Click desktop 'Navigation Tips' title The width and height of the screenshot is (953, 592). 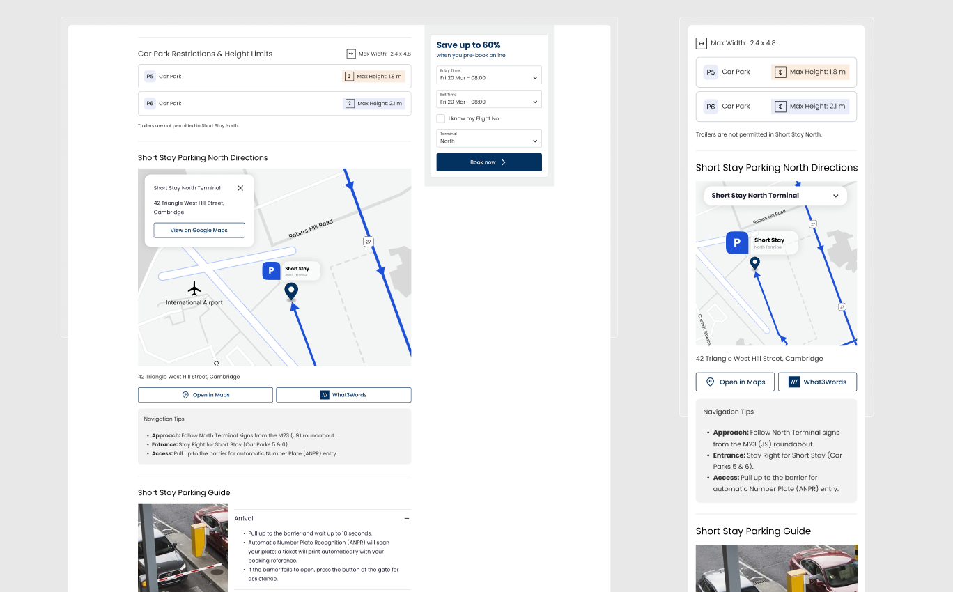[164, 419]
